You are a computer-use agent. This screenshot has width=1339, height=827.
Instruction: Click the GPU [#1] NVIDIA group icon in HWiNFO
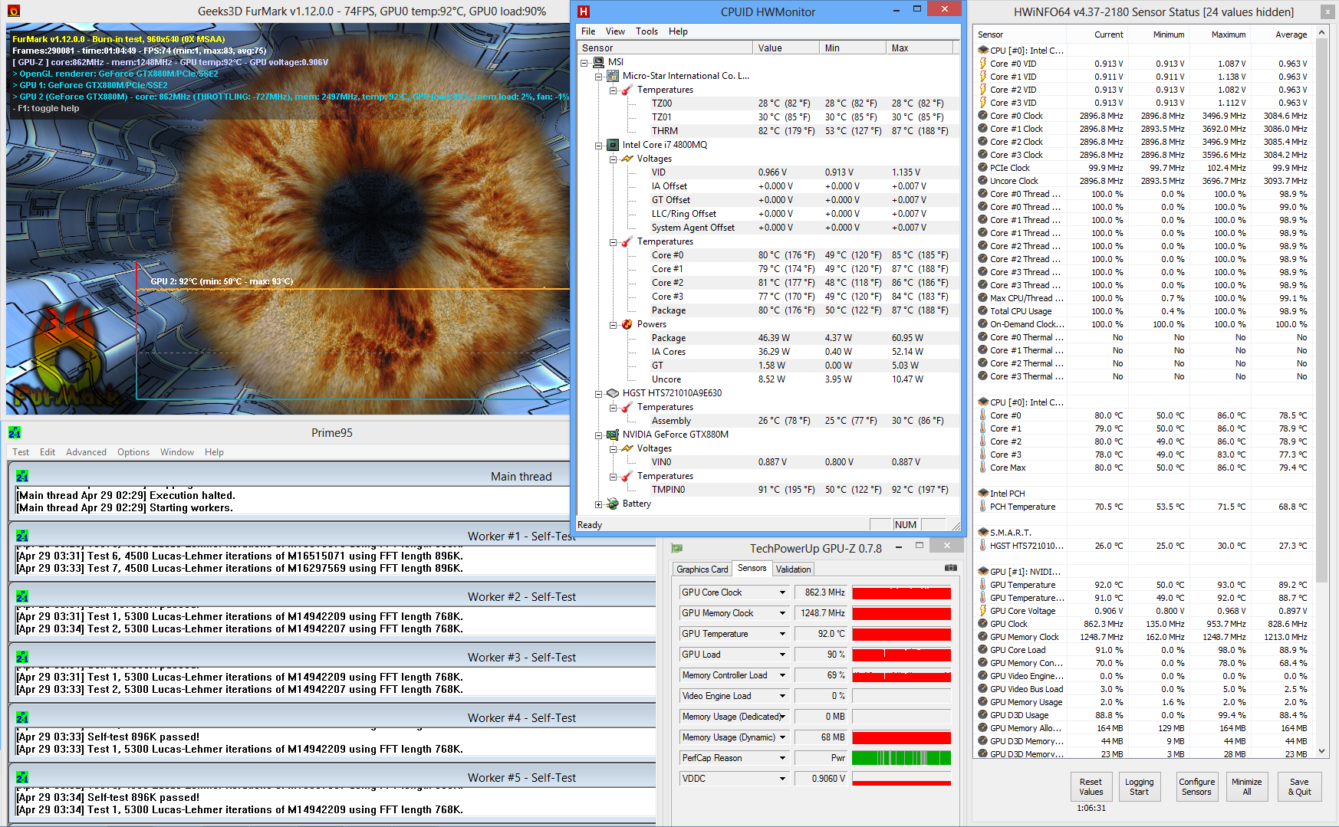[x=983, y=572]
